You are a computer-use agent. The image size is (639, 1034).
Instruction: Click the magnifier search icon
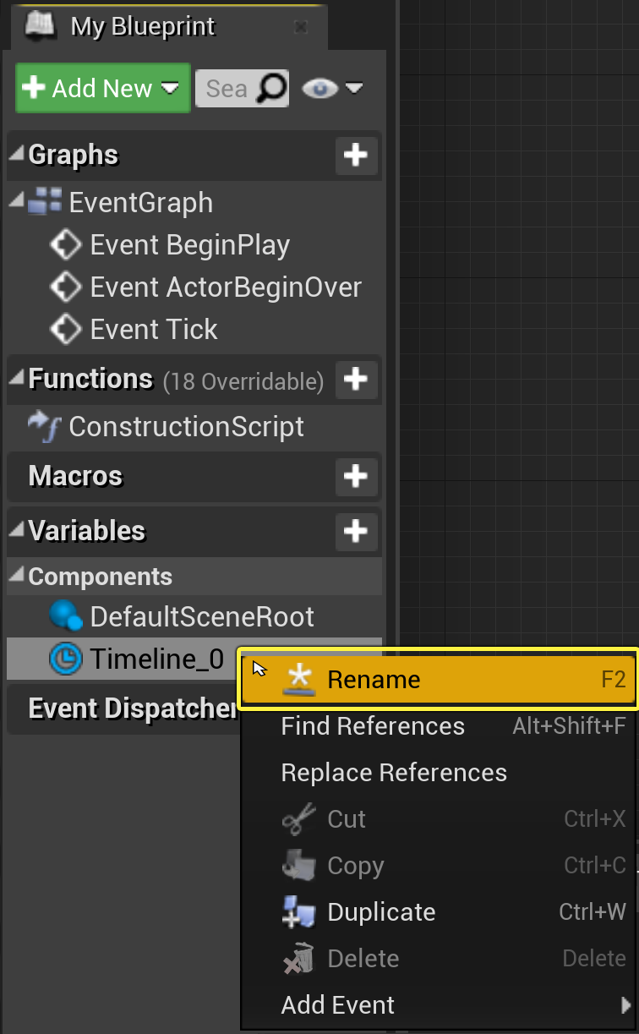(272, 88)
